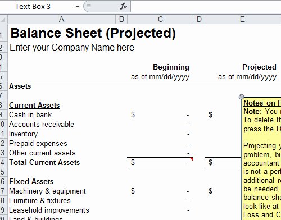Click into the formula bar input
Viewport: 281px width, 220px height.
(x=206, y=7)
